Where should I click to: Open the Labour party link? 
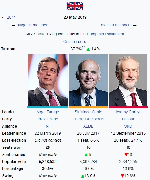point(128,119)
